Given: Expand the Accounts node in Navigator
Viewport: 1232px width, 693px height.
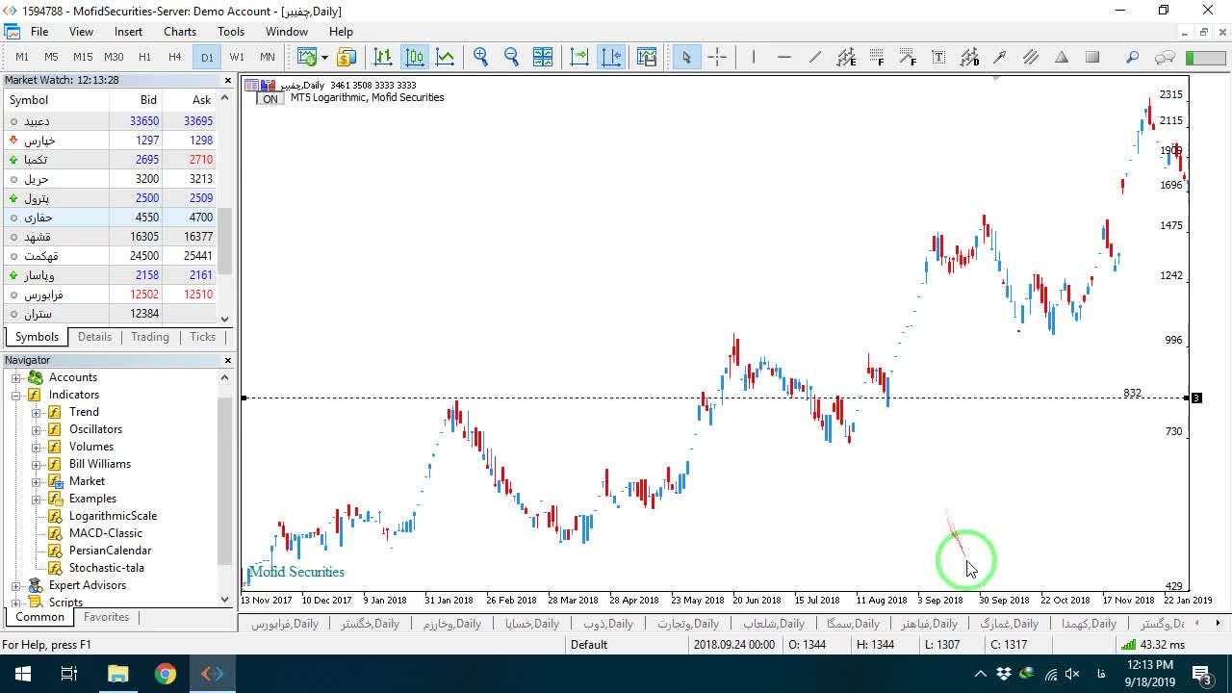Looking at the screenshot, I should [x=16, y=377].
